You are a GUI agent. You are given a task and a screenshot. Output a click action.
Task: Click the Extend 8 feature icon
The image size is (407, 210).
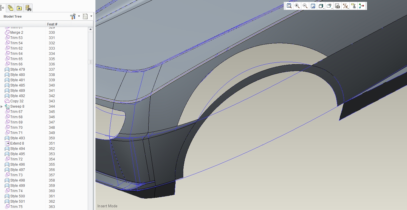point(7,143)
